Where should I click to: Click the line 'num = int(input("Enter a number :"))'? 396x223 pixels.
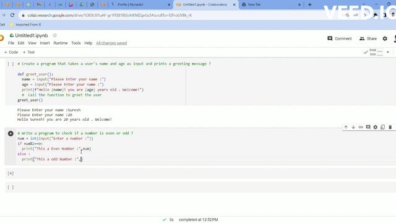click(x=55, y=139)
